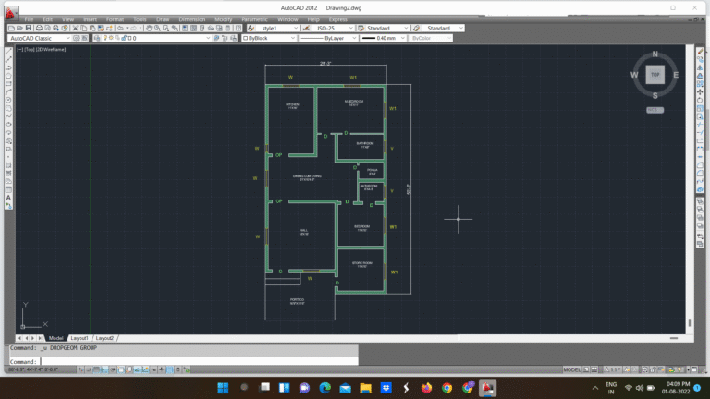Save drawing with the floppy disk icon
Screen dimensions: 710x399
click(x=28, y=28)
